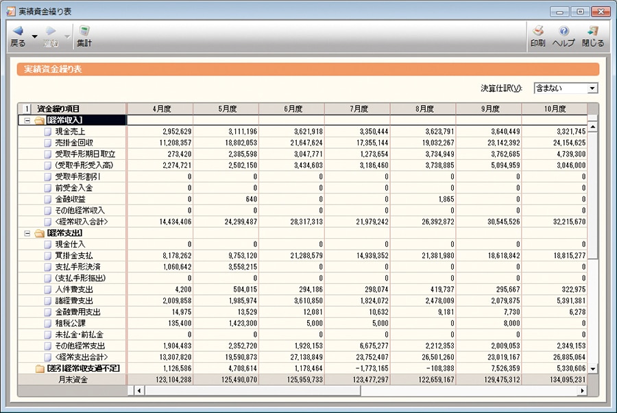The width and height of the screenshot is (617, 413).
Task: Click cell value 21,288,579
Action: point(306,255)
